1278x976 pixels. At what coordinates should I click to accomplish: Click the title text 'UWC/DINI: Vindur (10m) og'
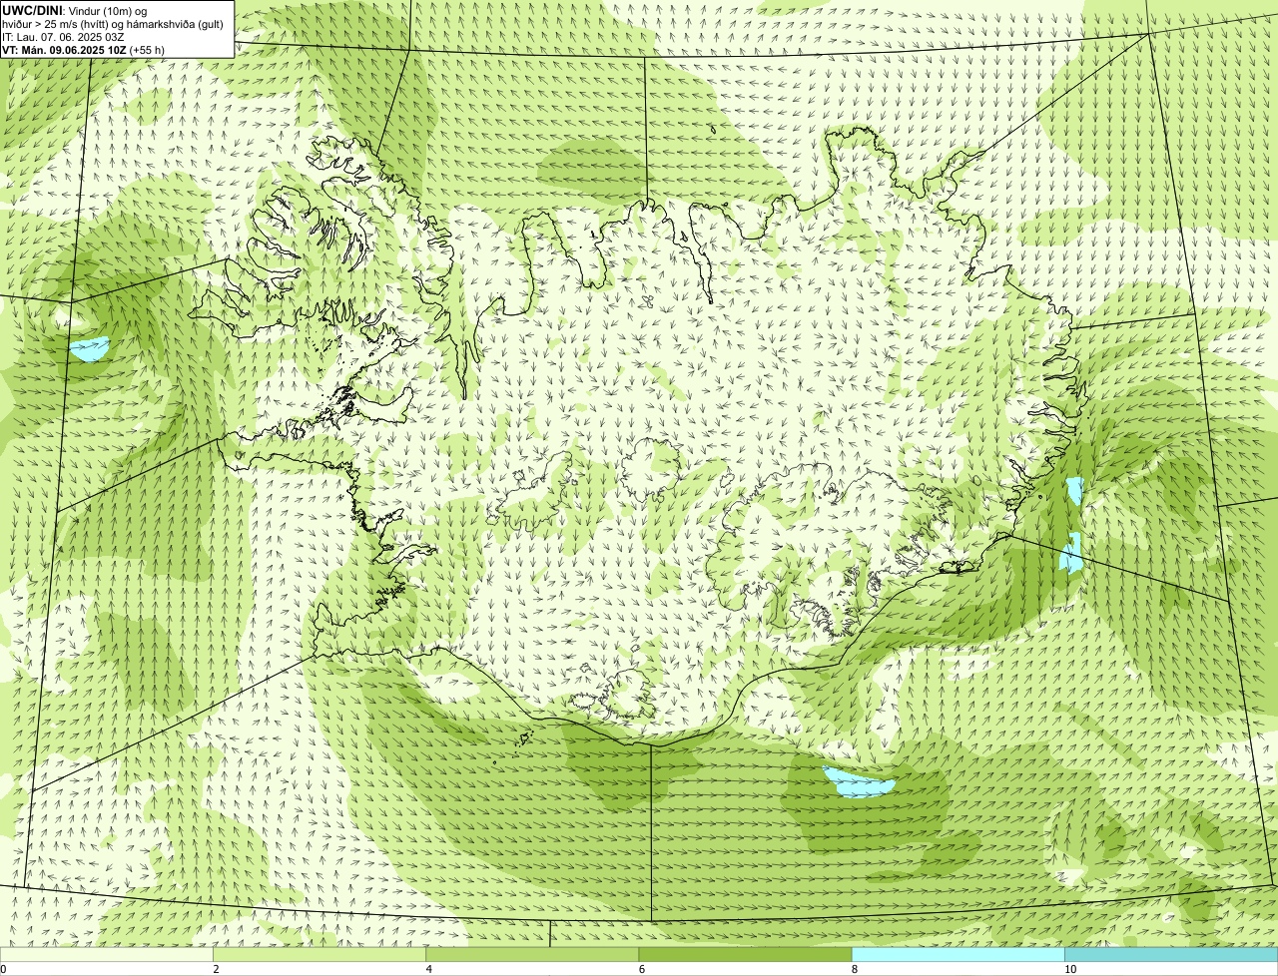tap(75, 11)
